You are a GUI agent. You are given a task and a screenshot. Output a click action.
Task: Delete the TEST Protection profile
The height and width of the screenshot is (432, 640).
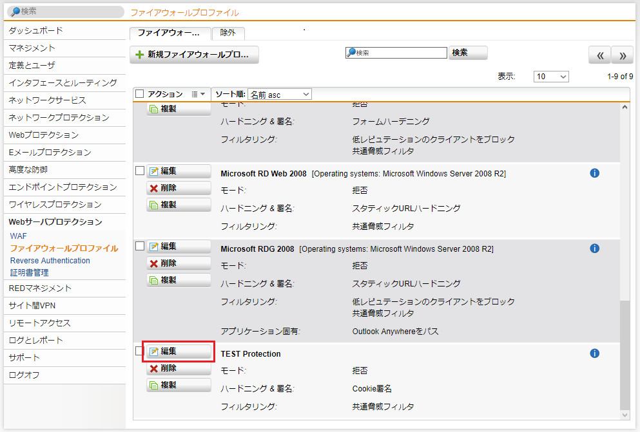click(179, 368)
